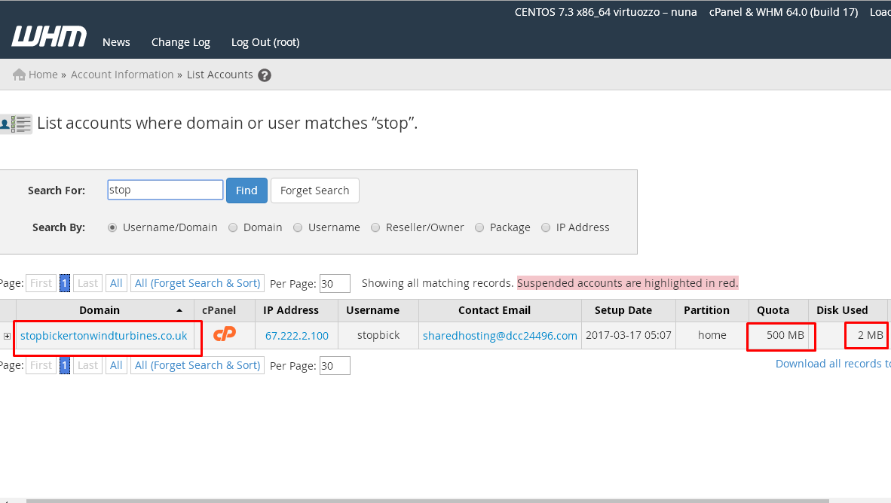Open cPanel icon for stopbickertonwindturbines.co.uk

click(225, 334)
